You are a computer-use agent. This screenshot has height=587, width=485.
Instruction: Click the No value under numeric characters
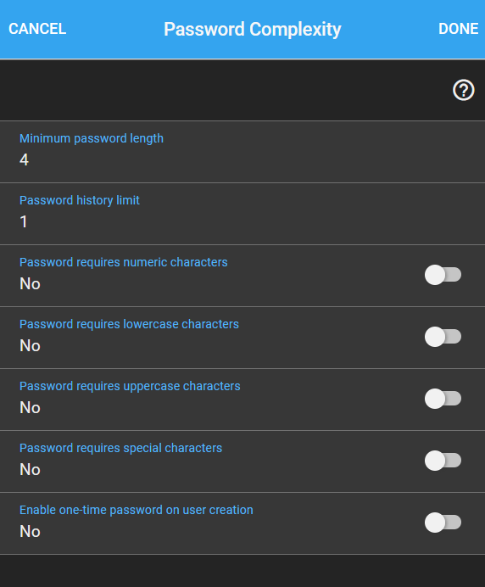tap(30, 284)
